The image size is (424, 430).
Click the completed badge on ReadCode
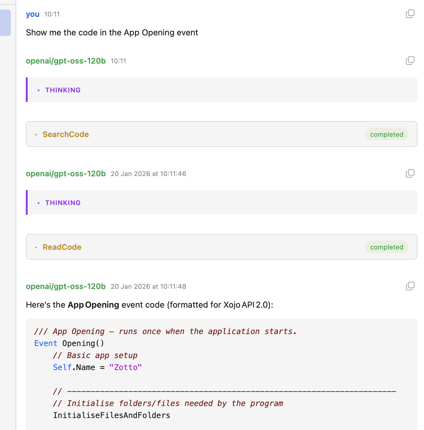(386, 247)
